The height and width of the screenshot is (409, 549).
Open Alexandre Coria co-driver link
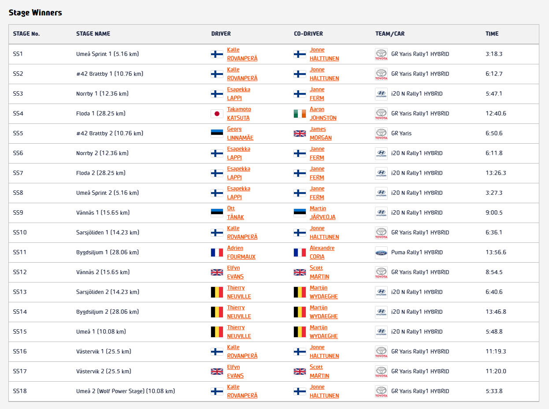(322, 253)
